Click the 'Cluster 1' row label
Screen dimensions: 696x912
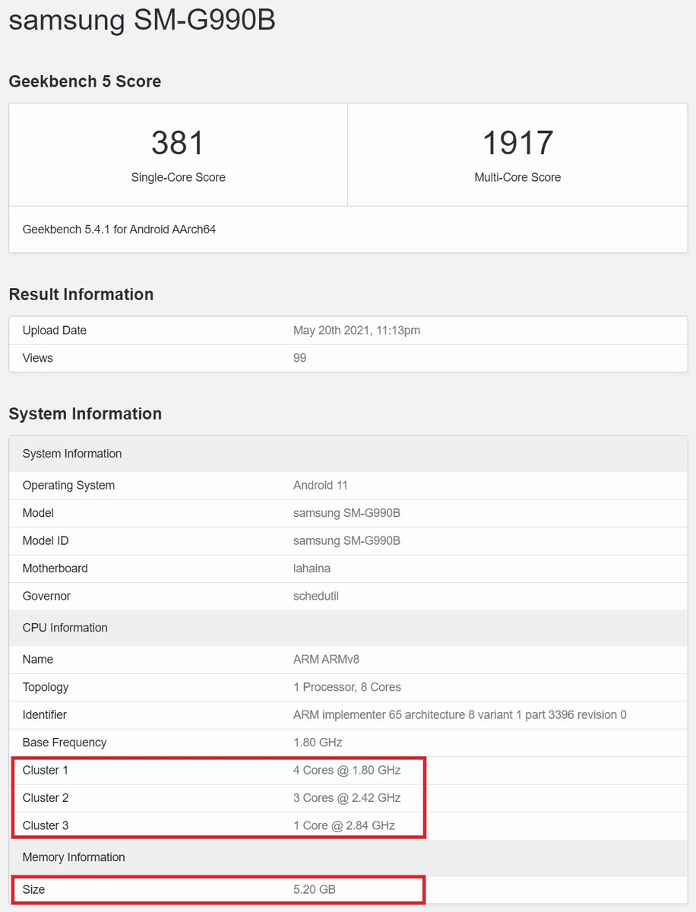click(x=46, y=771)
